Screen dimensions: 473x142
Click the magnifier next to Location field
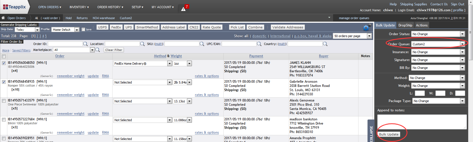pos(142,44)
